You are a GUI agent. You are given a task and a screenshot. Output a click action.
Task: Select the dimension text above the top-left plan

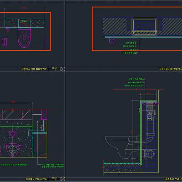click(24, 8)
